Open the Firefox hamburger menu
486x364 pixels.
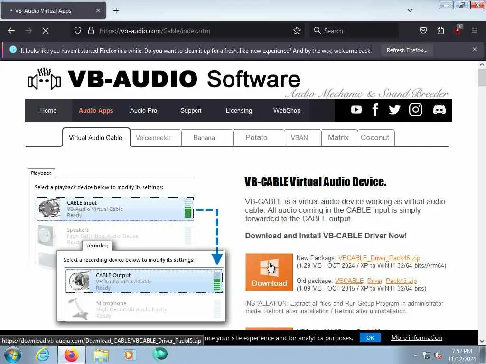pos(475,31)
